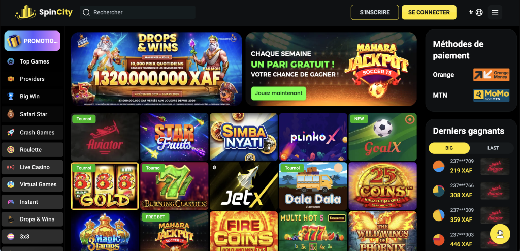The height and width of the screenshot is (251, 520).
Task: Open the Promotions gift tile
Action: coord(32,41)
